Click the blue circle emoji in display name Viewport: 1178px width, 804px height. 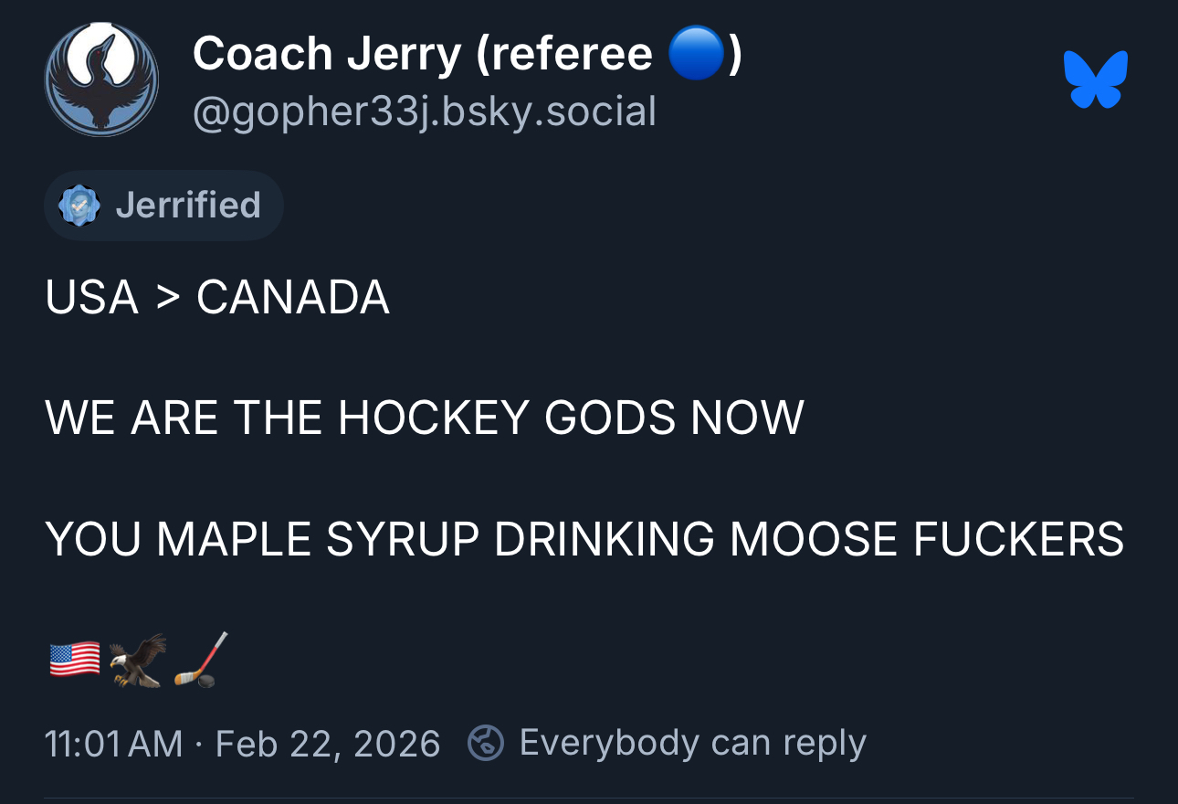(696, 56)
